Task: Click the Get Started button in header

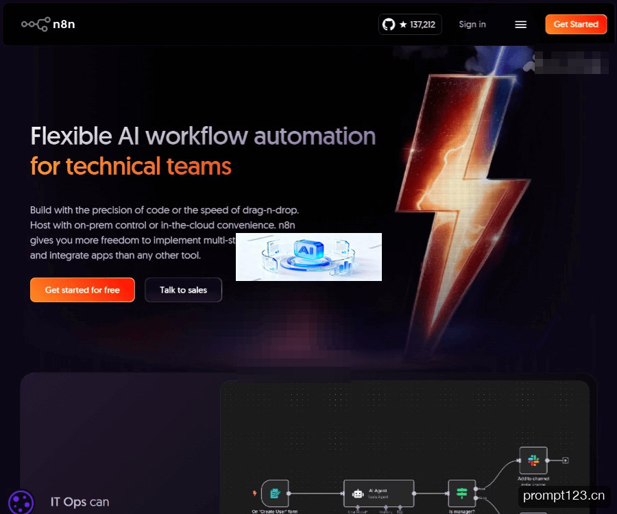Action: click(576, 25)
